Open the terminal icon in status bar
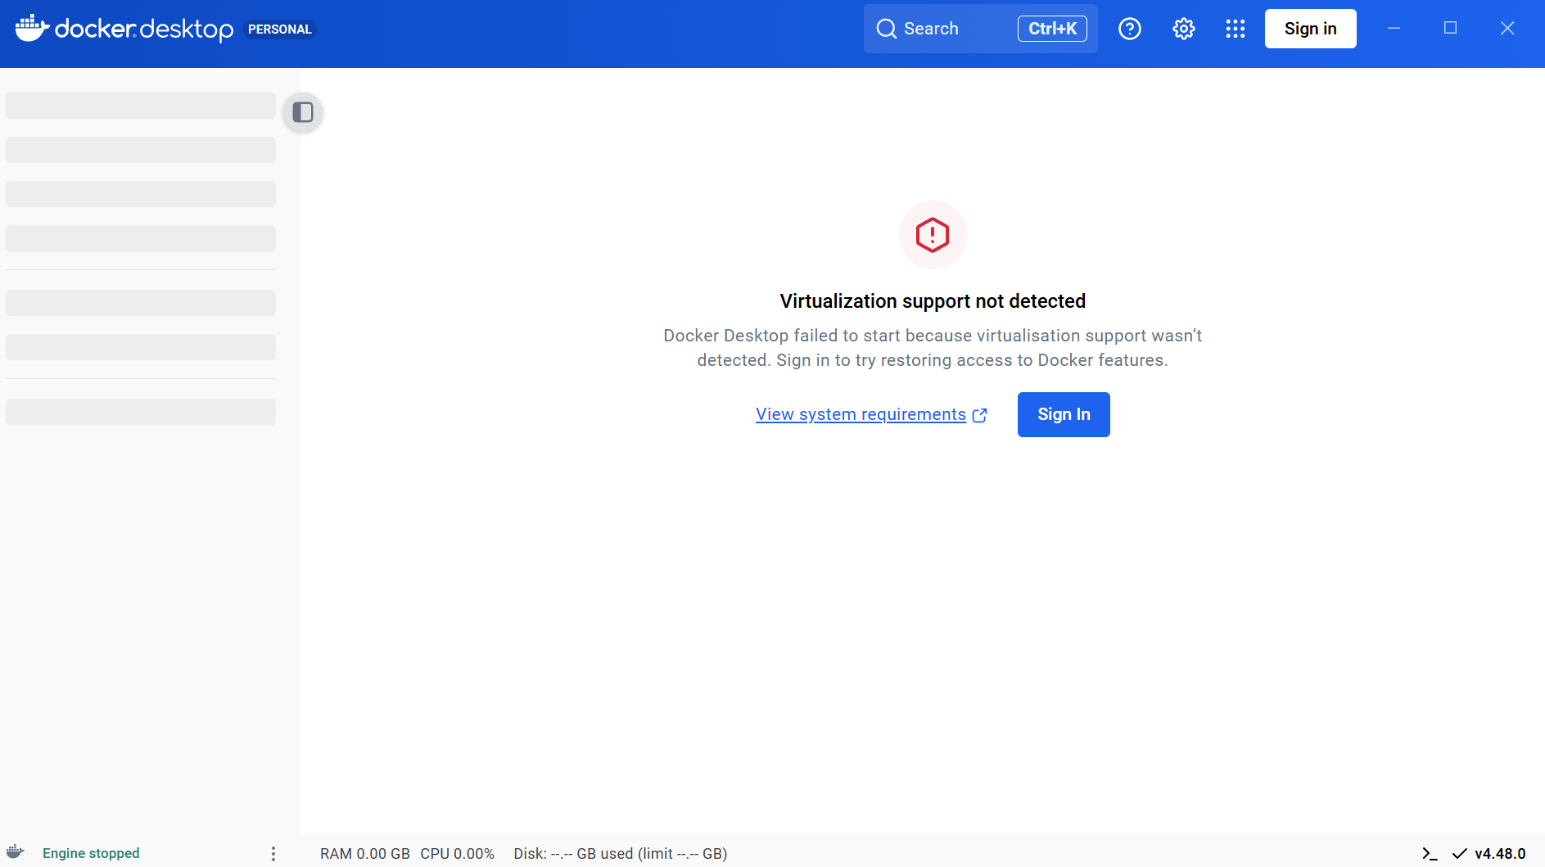The image size is (1545, 867). click(x=1430, y=854)
